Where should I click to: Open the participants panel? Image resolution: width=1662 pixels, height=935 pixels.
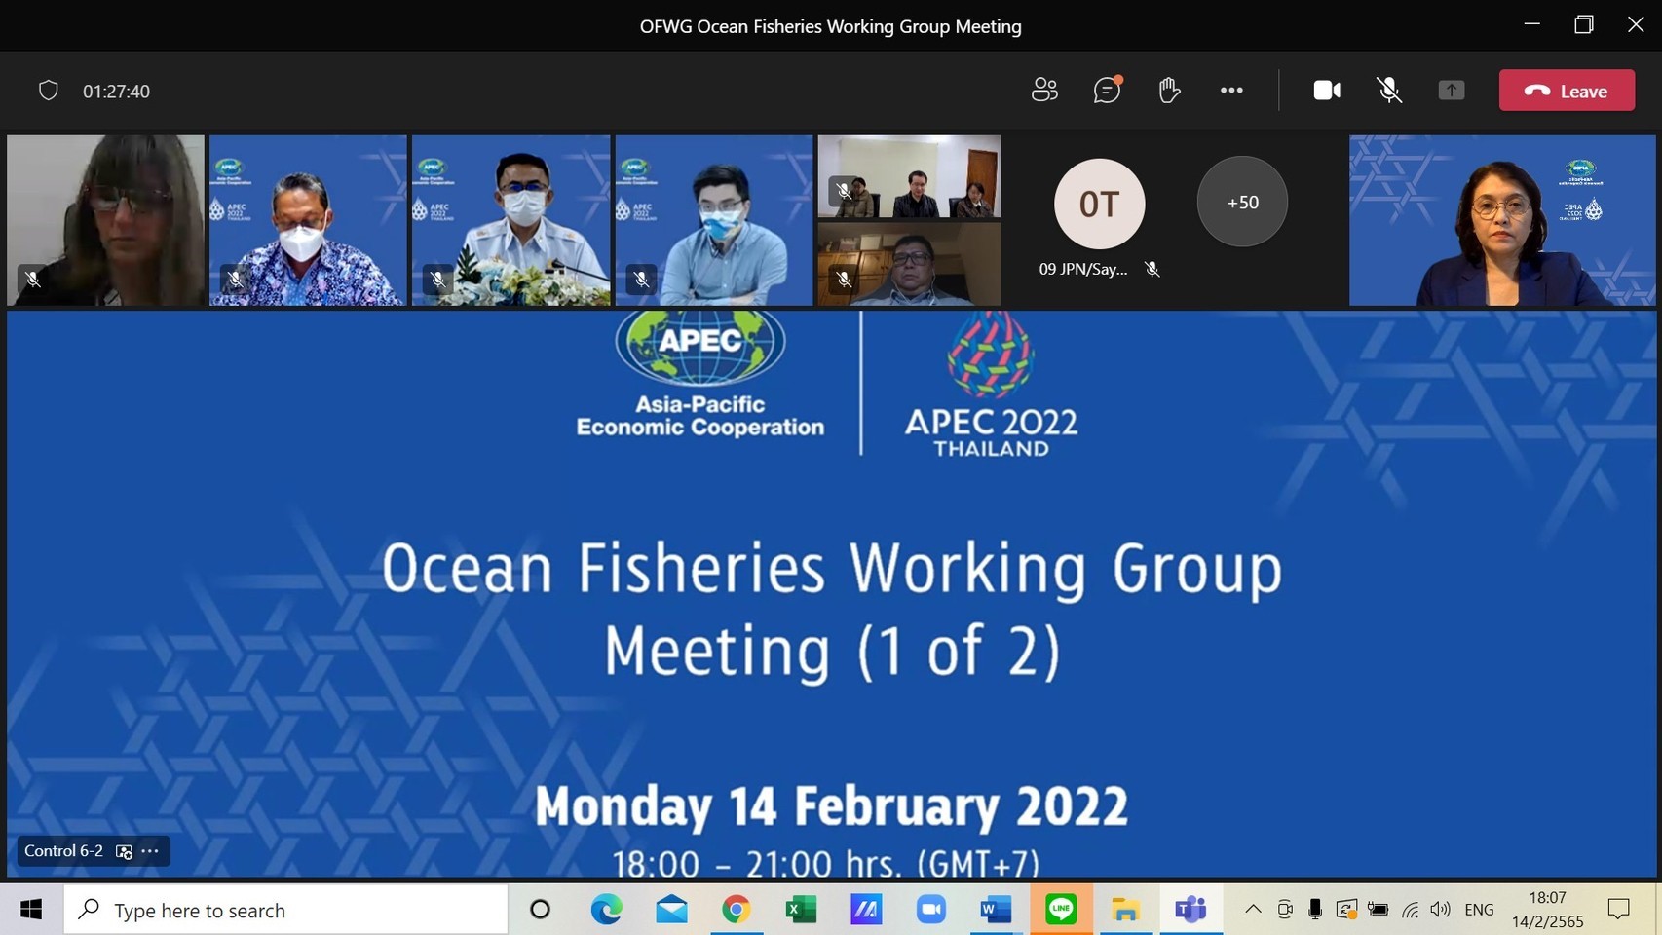click(x=1044, y=91)
